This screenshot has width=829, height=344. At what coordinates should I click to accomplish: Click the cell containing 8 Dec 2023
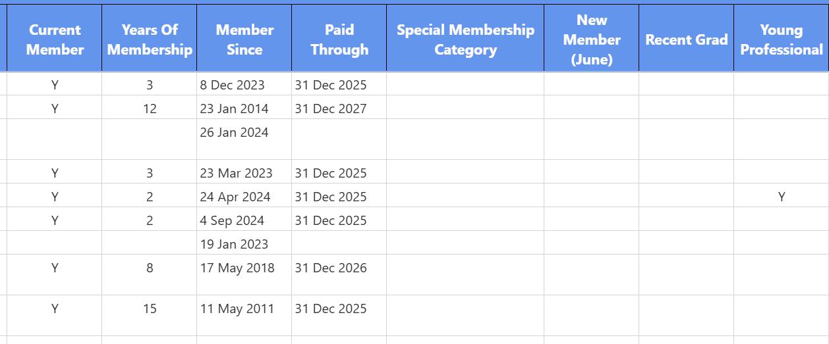coord(233,85)
